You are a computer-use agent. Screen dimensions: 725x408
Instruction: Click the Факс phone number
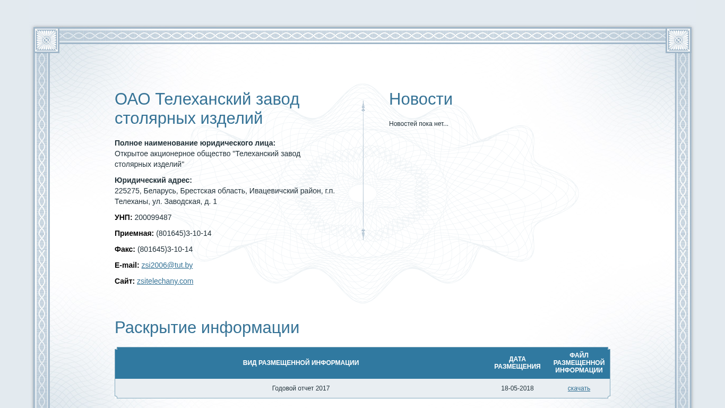(x=165, y=249)
